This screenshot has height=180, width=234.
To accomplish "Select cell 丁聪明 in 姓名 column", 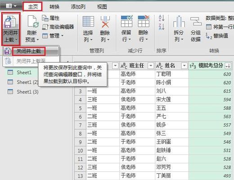I will pos(172,74).
